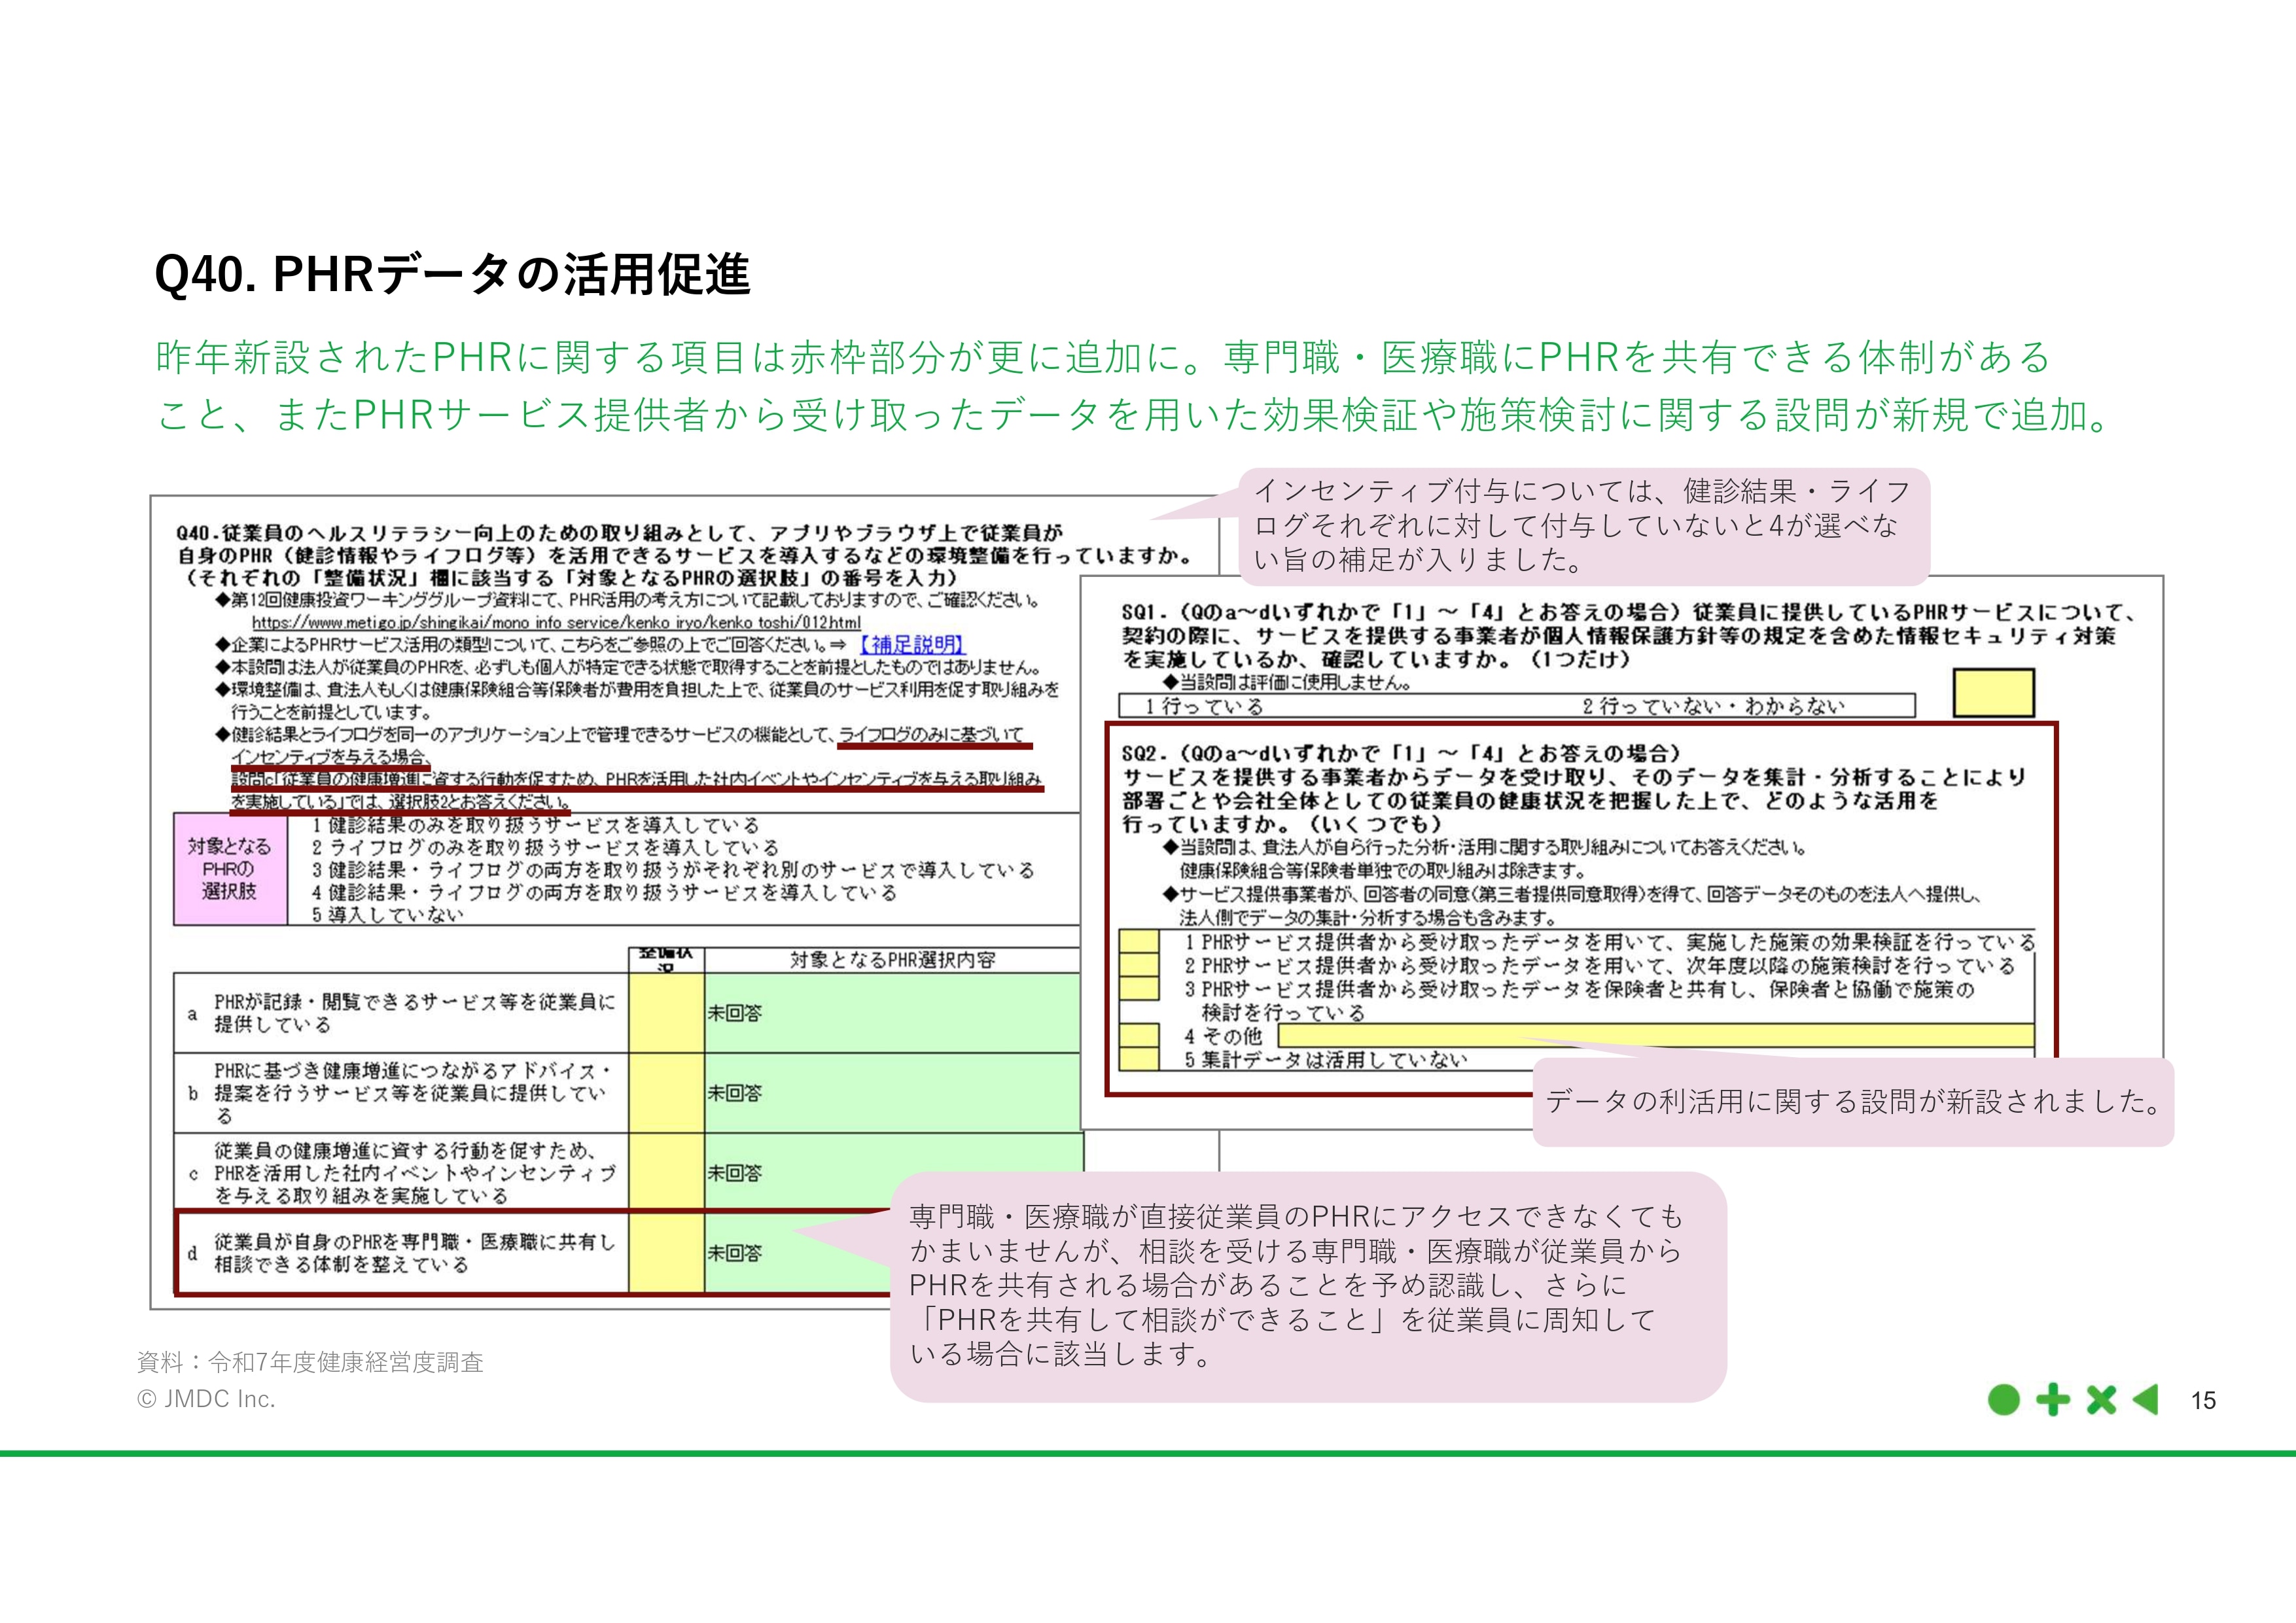Click the yellow status cell for row a
The image size is (2296, 1623).
click(666, 1013)
